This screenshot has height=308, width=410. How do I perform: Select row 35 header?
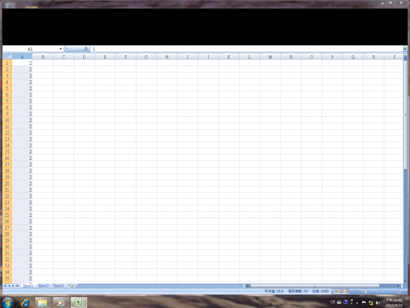coord(7,278)
